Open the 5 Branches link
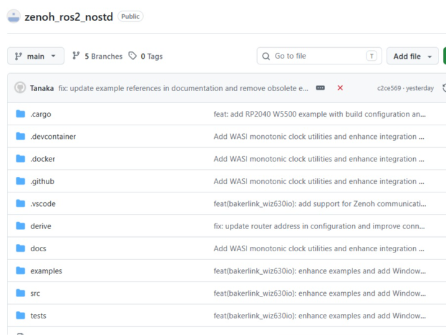 [x=97, y=56]
